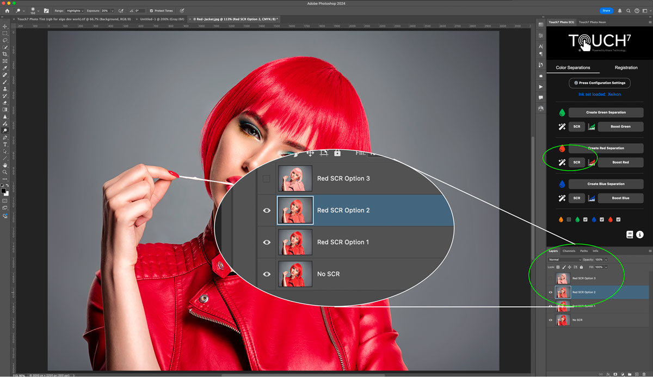Click the foreground/background color swatch

coord(5,192)
